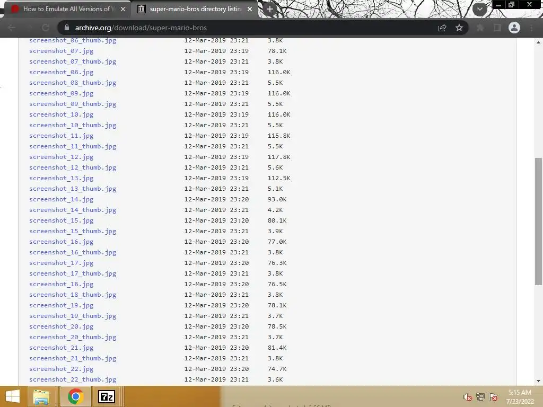The width and height of the screenshot is (543, 407).
Task: Click the lock icon in address bar
Action: pyautogui.click(x=66, y=28)
